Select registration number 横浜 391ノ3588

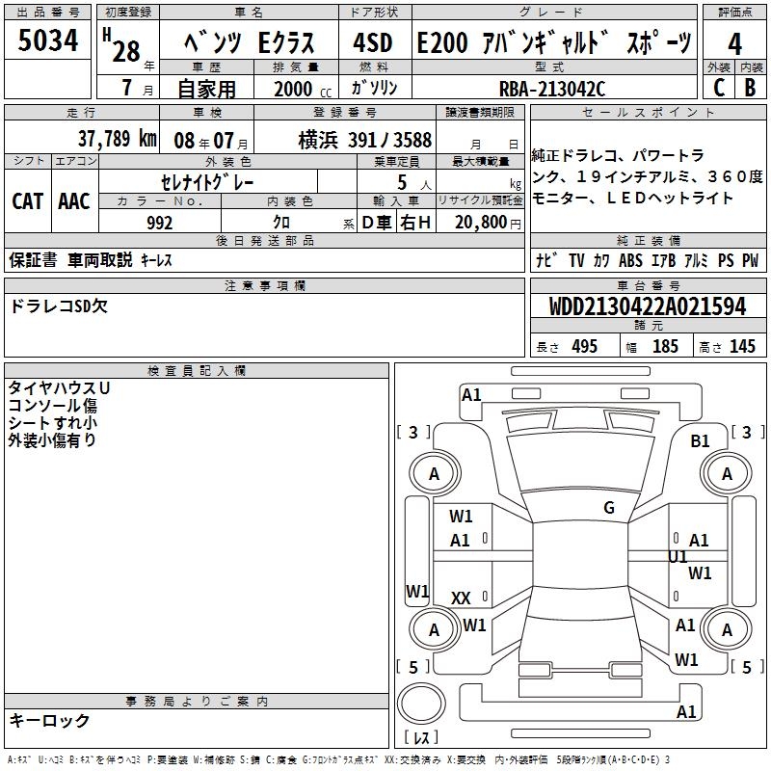365,141
